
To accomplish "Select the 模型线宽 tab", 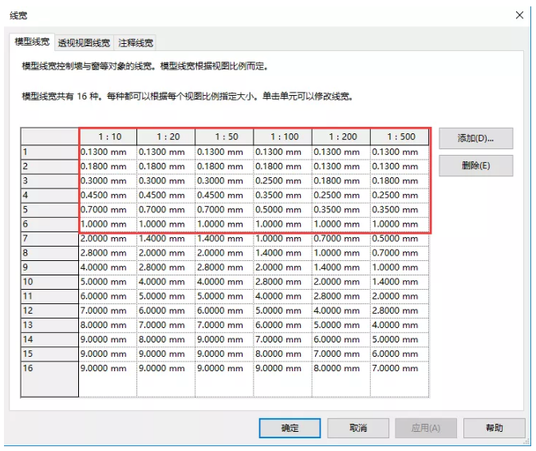I will 32,42.
